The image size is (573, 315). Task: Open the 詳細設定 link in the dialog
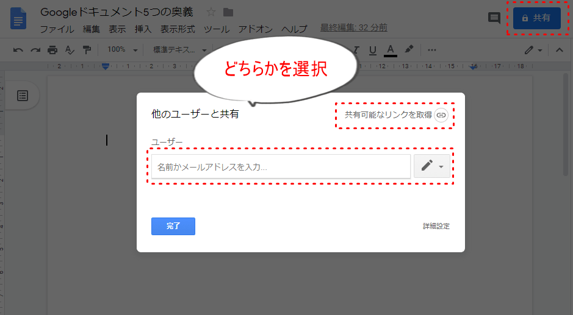(x=436, y=226)
